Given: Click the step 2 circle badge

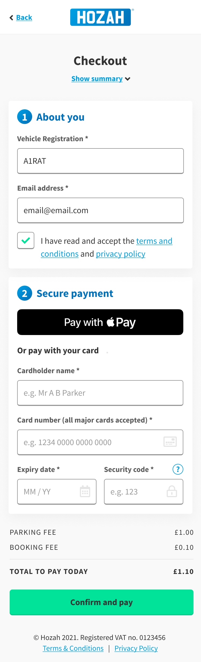Looking at the screenshot, I should [25, 293].
